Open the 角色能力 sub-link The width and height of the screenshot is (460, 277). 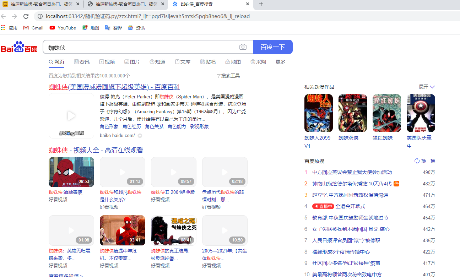[177, 126]
